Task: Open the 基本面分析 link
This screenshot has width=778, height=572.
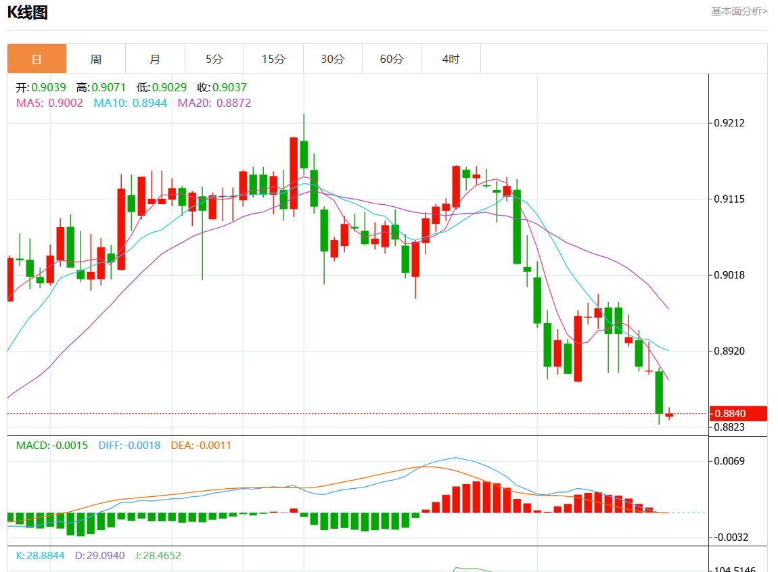Action: (x=739, y=11)
